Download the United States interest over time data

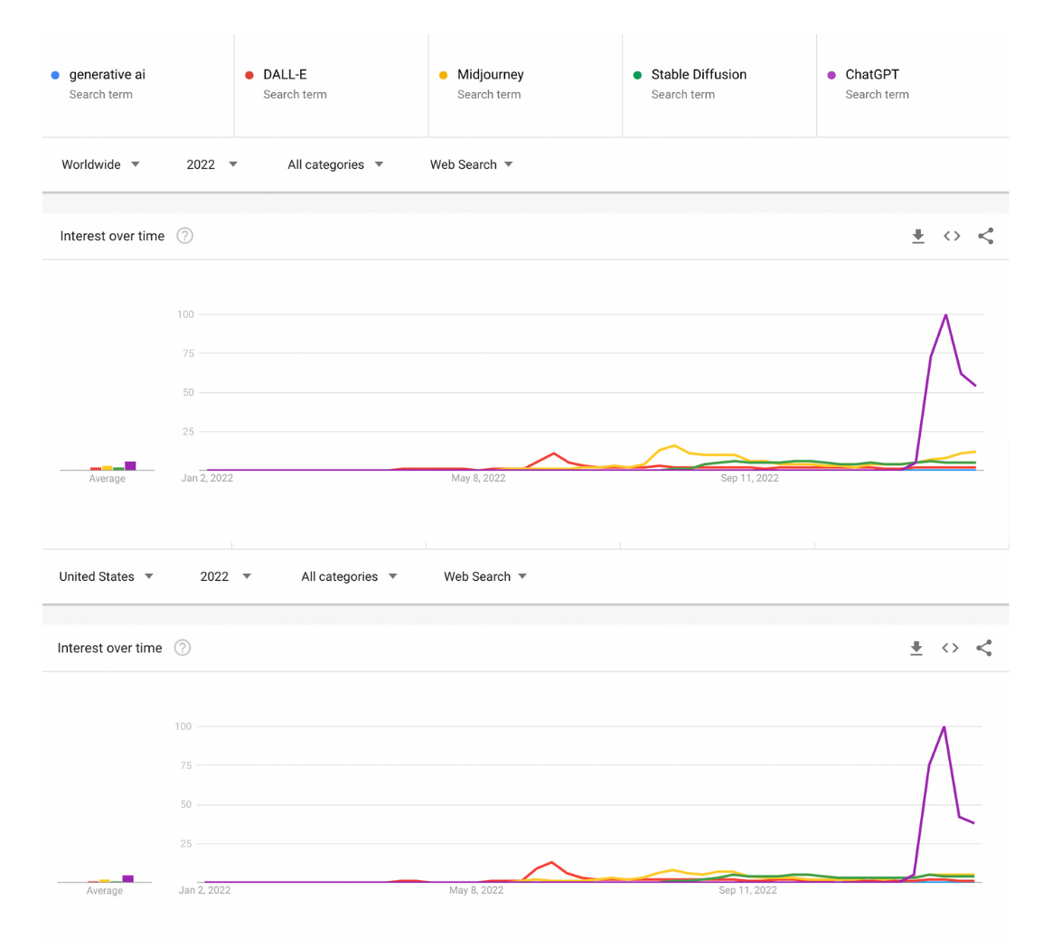coord(916,648)
